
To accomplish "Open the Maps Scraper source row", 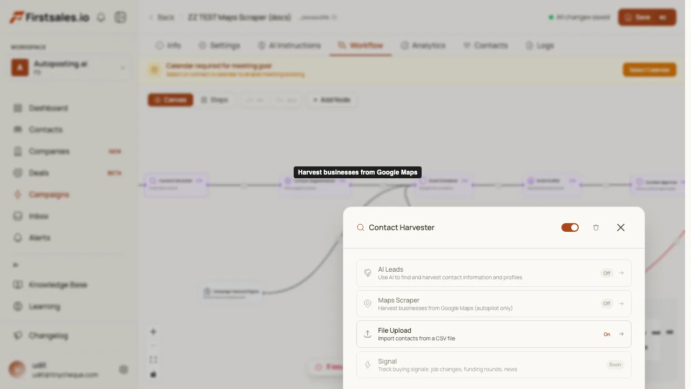I will pos(494,304).
